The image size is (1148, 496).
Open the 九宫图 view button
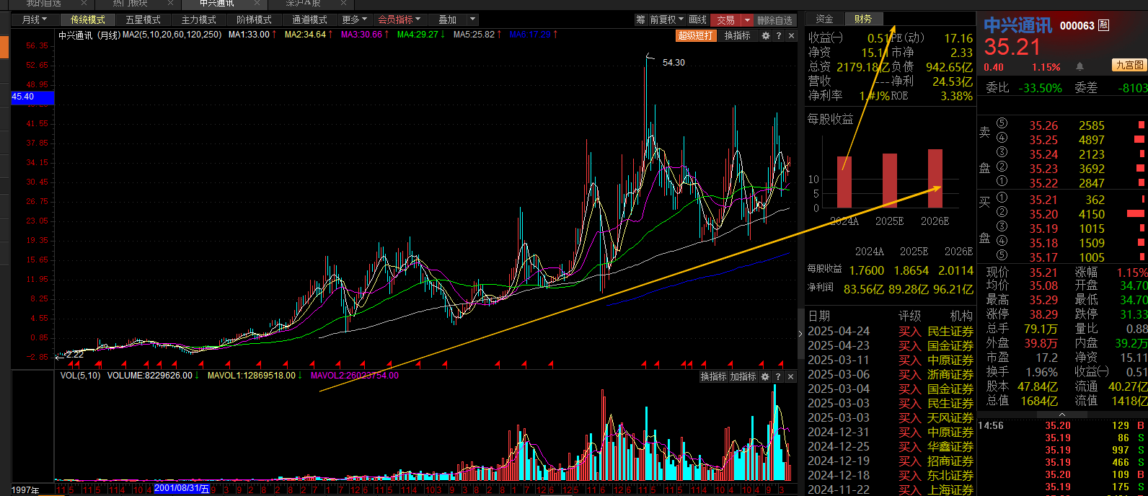pyautogui.click(x=1129, y=65)
